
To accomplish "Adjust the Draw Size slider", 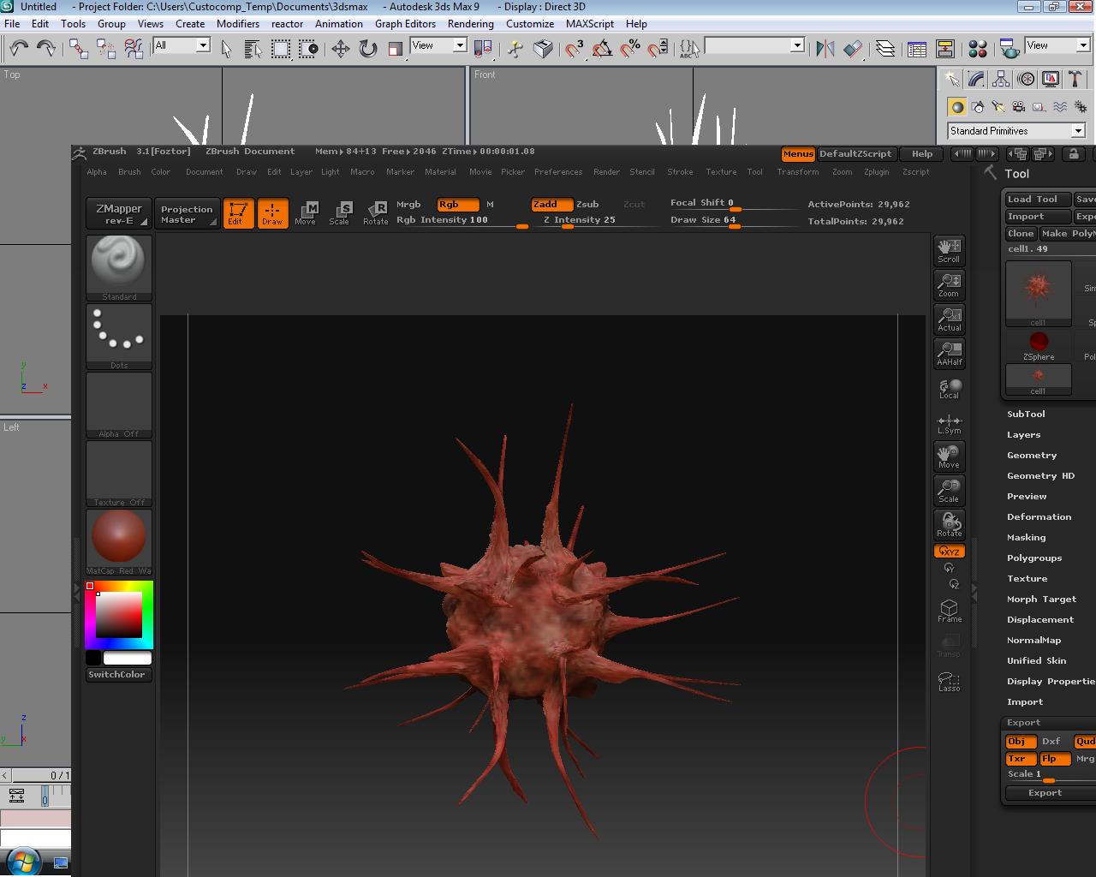I will coord(733,221).
